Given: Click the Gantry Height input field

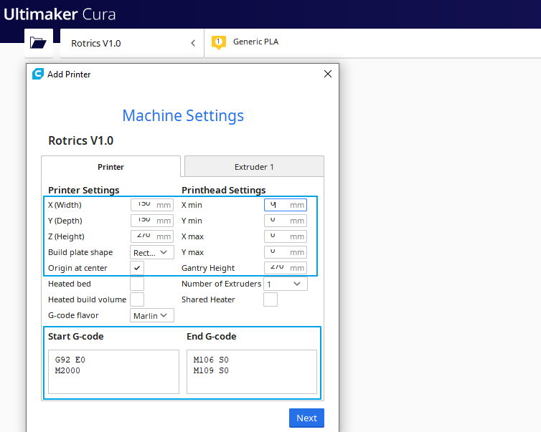Looking at the screenshot, I should [286, 268].
